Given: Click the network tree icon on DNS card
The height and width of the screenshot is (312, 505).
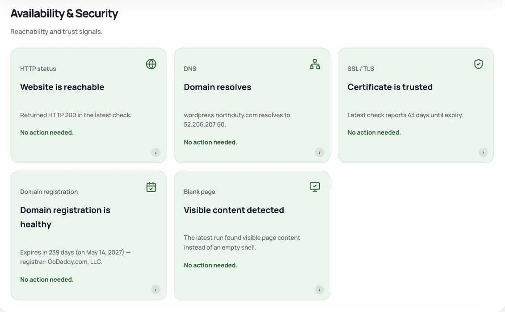Looking at the screenshot, I should (x=315, y=64).
